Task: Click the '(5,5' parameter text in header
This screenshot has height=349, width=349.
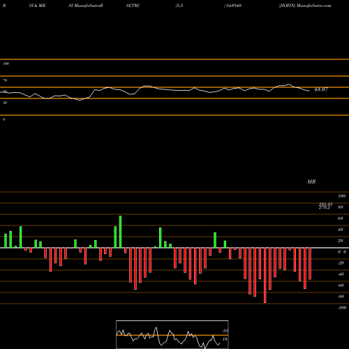Action: (179, 6)
